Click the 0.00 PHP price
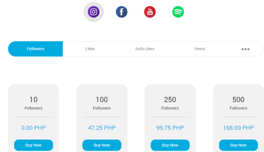The width and height of the screenshot is (264, 152). (33, 128)
